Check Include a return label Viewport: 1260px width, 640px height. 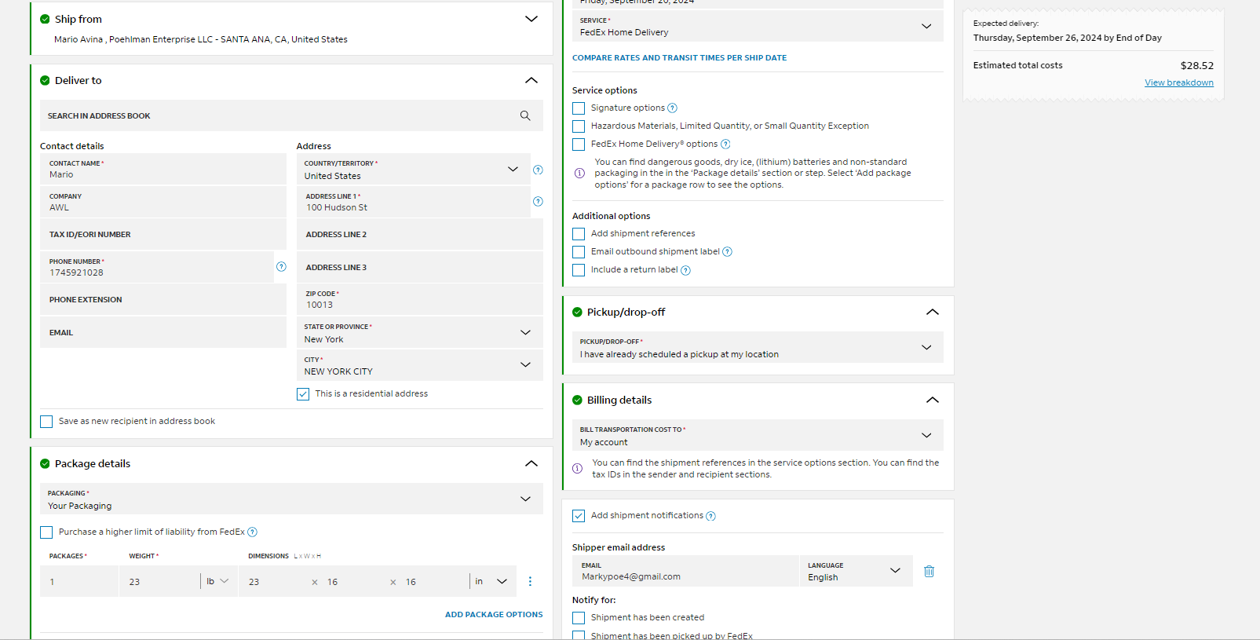coord(579,270)
